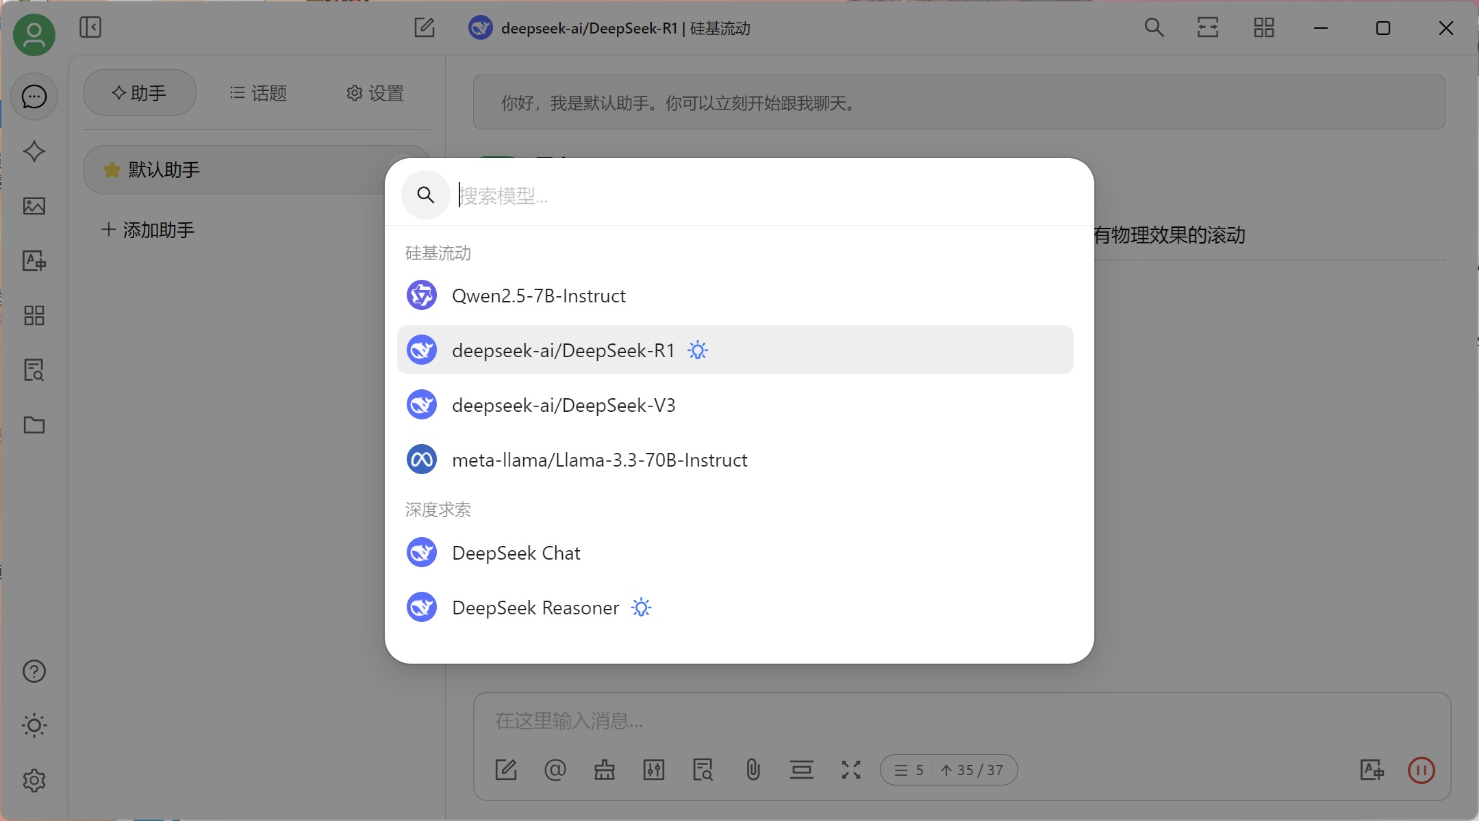This screenshot has width=1479, height=821.
Task: Click the 硅基流动 group label
Action: [x=438, y=253]
